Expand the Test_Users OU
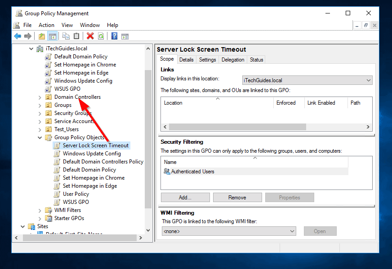Screen dimensions: 392x269 click(40, 130)
